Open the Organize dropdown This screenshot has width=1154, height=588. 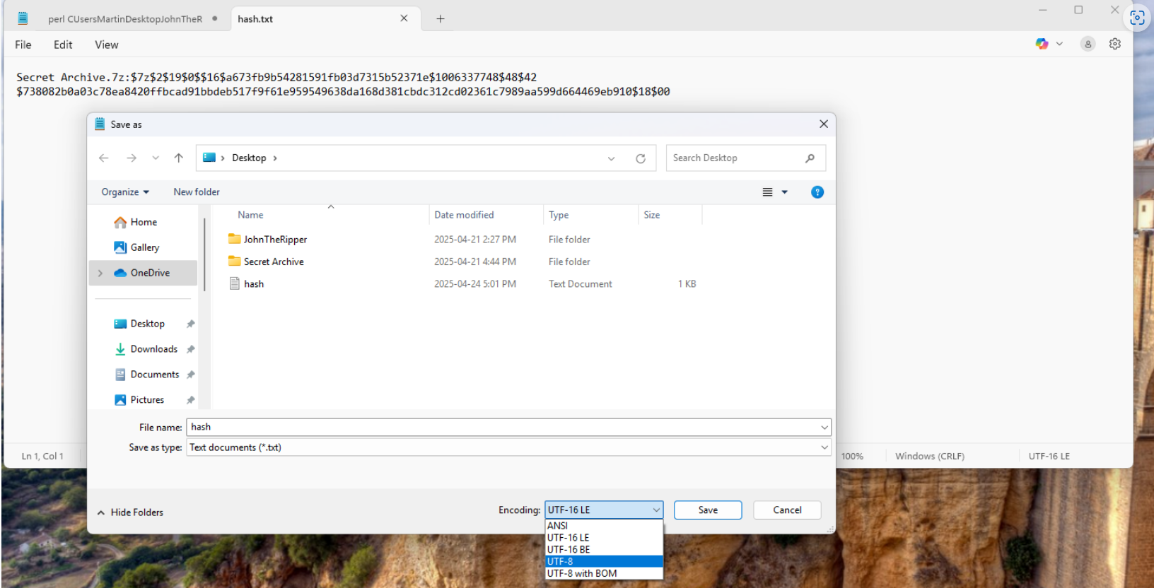pyautogui.click(x=125, y=192)
